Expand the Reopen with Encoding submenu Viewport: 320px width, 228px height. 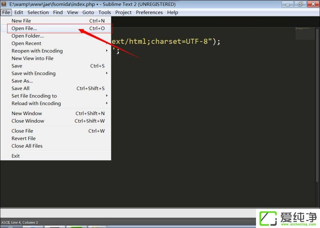[37, 51]
